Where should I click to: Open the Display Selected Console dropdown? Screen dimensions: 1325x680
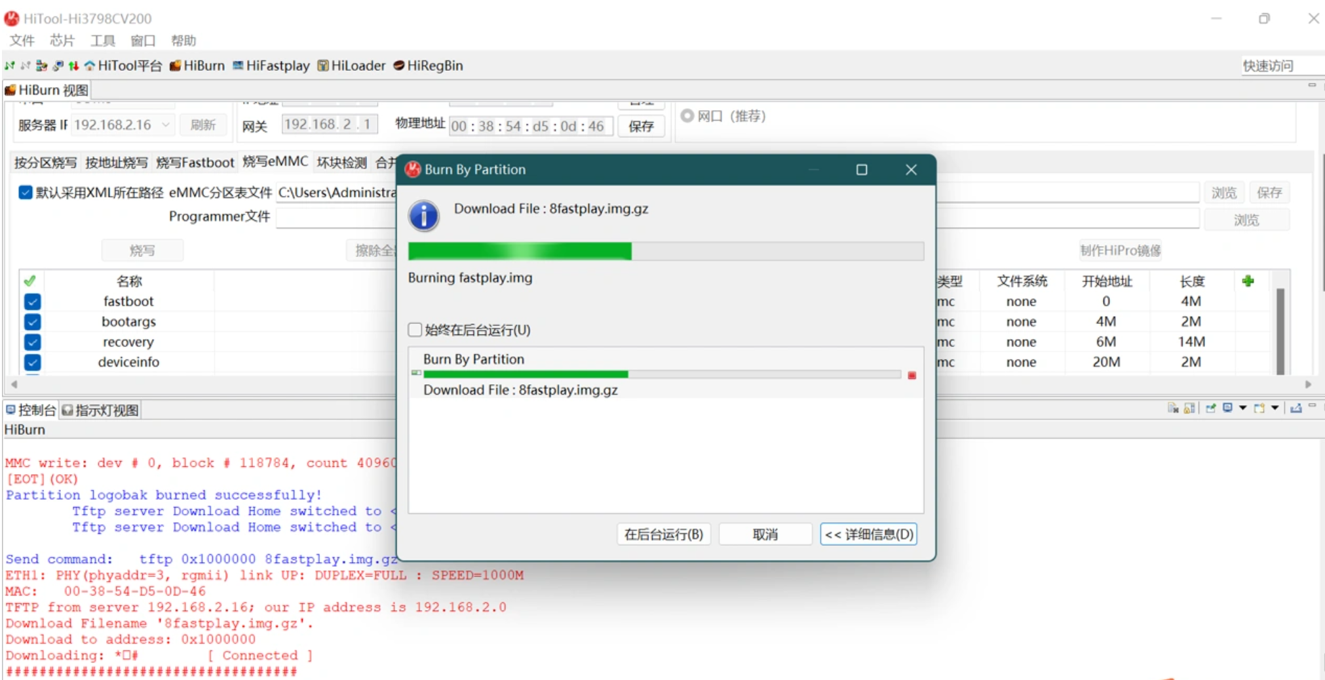click(x=1243, y=408)
